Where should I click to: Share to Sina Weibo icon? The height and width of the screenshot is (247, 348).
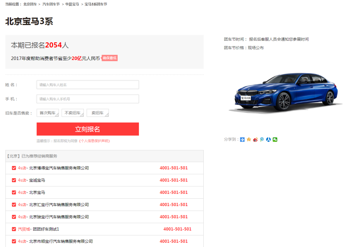click(256, 140)
